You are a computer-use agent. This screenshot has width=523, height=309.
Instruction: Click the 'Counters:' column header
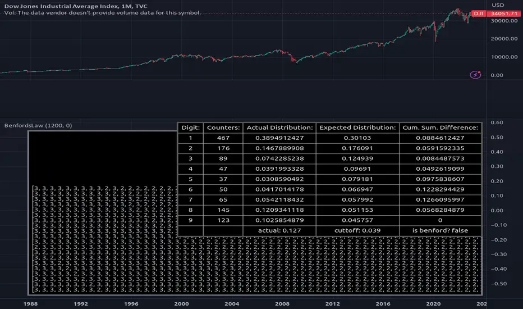pyautogui.click(x=223, y=128)
